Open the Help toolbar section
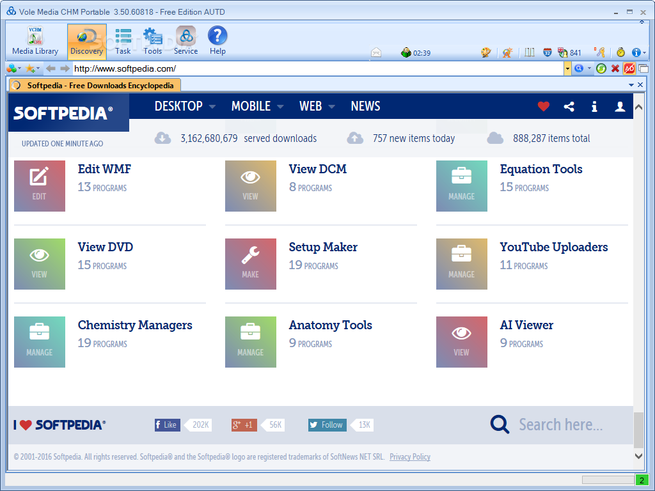Image resolution: width=655 pixels, height=491 pixels. [x=217, y=41]
